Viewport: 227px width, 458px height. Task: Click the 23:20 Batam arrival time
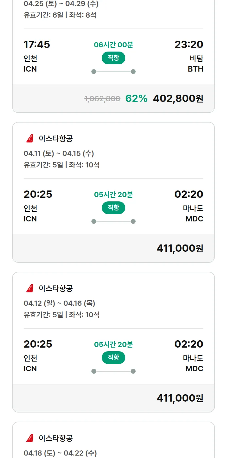[x=189, y=45]
